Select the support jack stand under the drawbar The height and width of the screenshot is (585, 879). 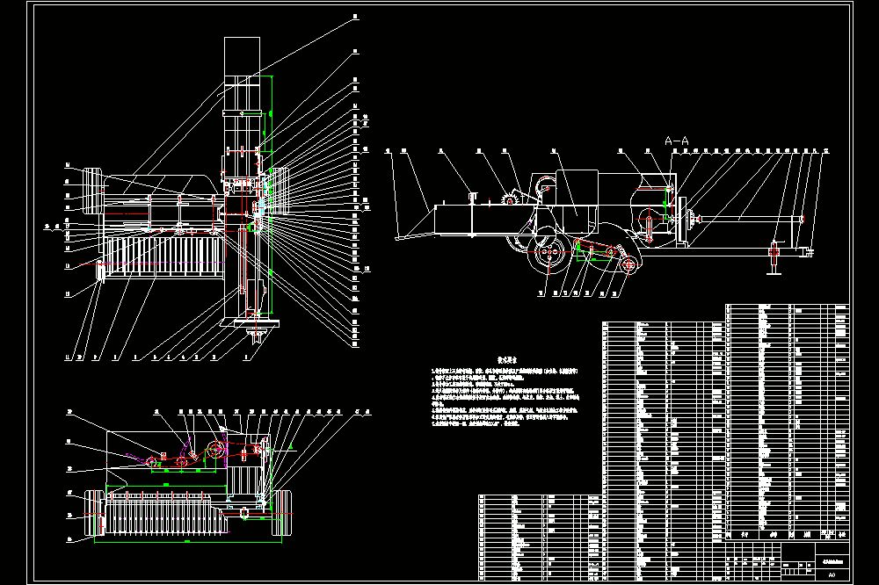774,256
